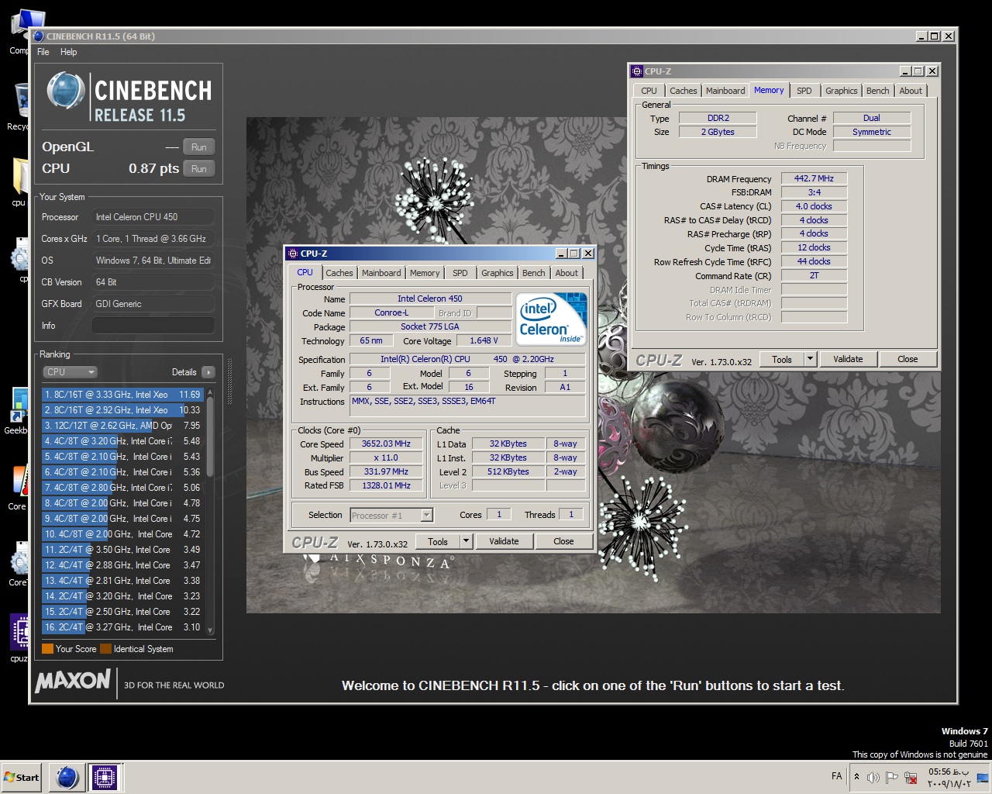
Task: Open the Ranking CPU dropdown
Action: coord(70,372)
